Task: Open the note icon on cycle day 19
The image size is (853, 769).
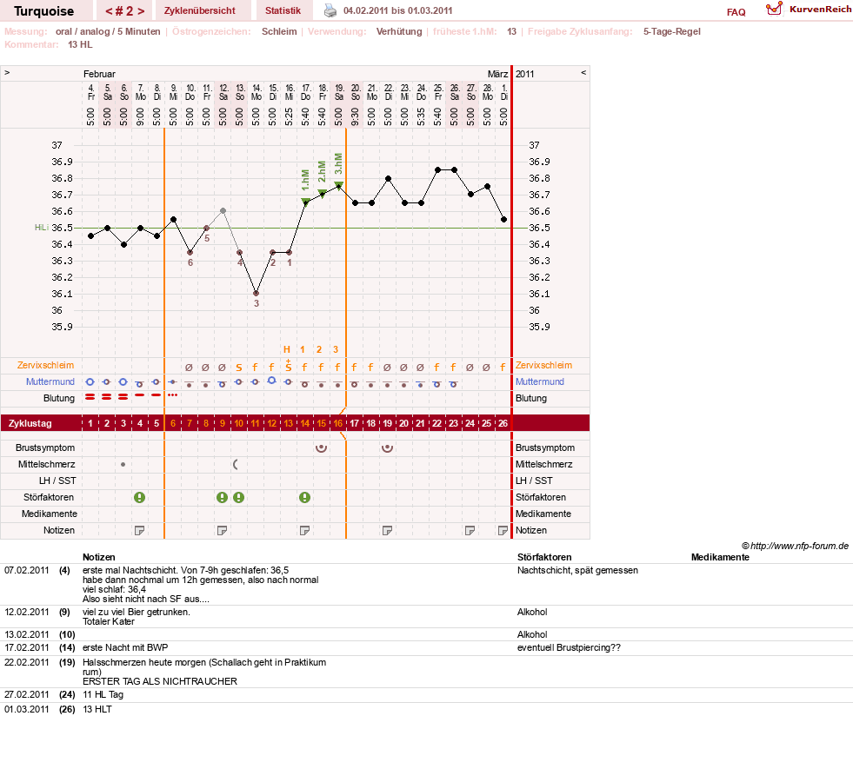Action: pyautogui.click(x=387, y=530)
